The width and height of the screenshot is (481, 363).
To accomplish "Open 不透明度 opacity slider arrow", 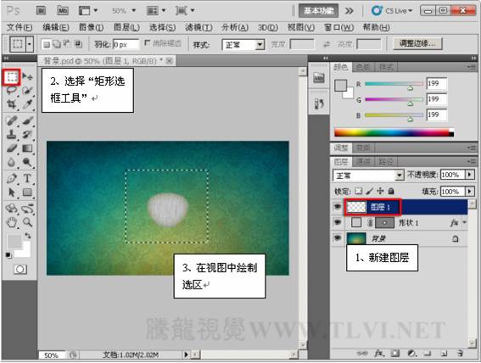I will (470, 175).
